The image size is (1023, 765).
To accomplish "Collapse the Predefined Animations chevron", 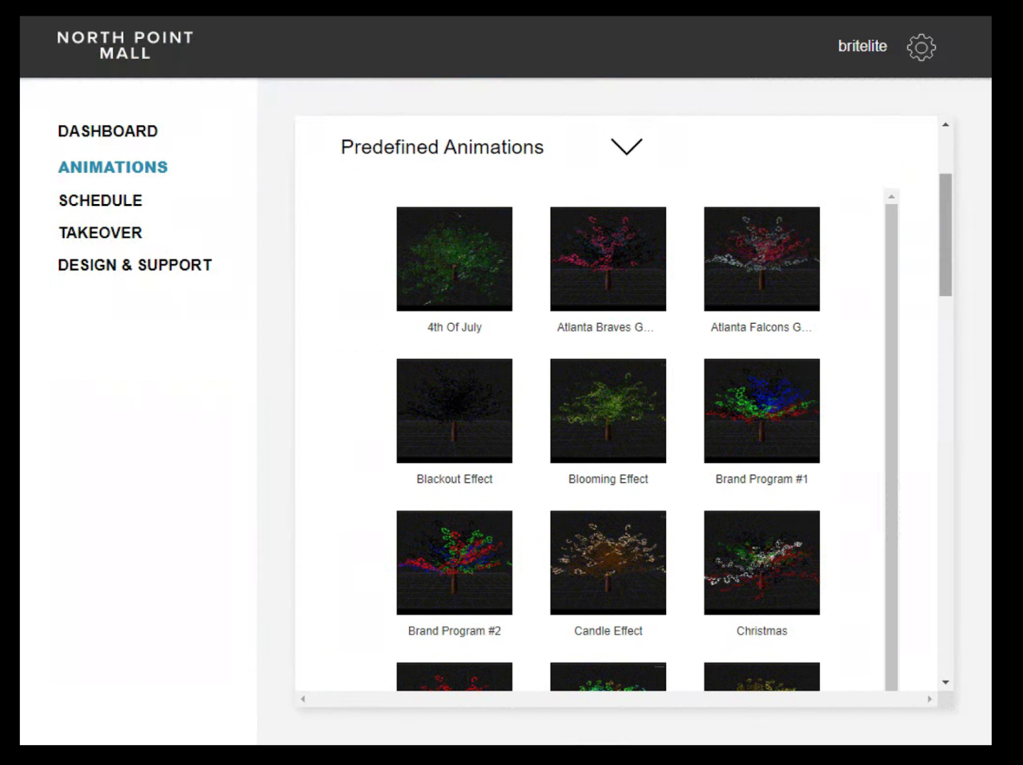I will point(627,147).
